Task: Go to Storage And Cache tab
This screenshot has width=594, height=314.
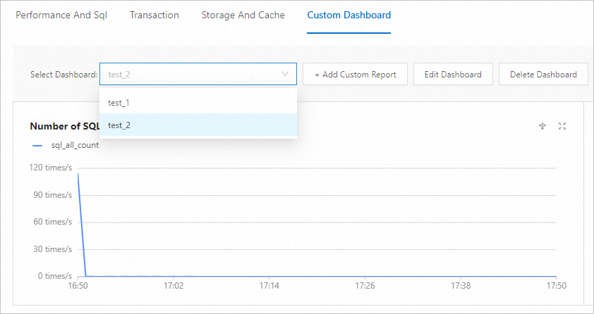Action: (x=243, y=15)
